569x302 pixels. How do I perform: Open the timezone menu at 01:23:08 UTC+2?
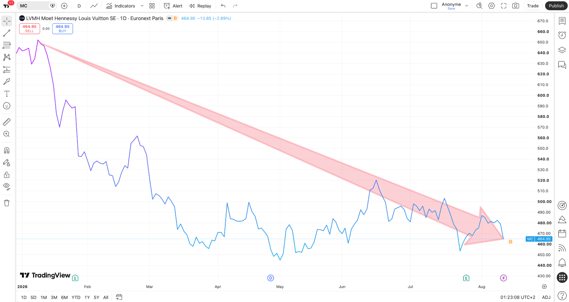click(x=518, y=297)
